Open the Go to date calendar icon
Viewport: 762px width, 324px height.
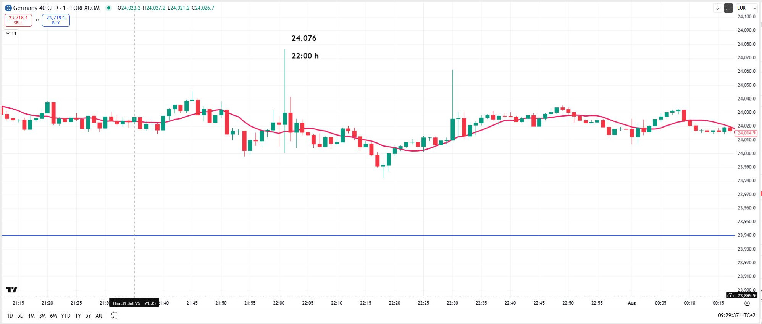pyautogui.click(x=115, y=315)
